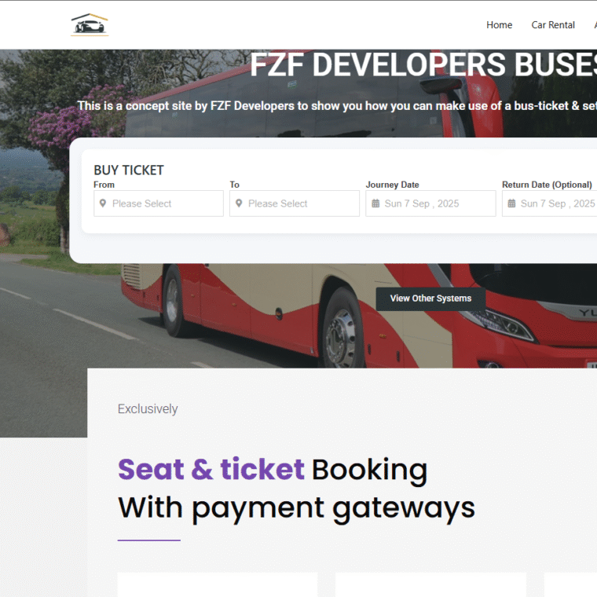This screenshot has width=597, height=597.
Task: Click the first white card below heading
Action: tap(218, 584)
